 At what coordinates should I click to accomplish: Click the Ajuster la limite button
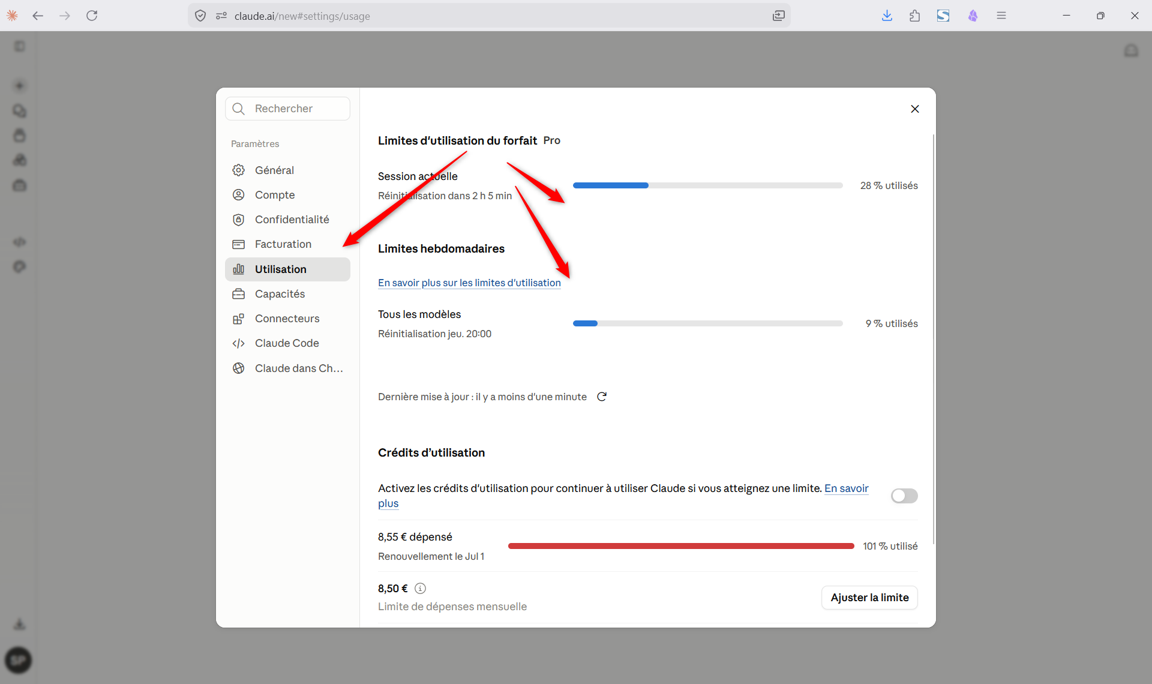(869, 598)
